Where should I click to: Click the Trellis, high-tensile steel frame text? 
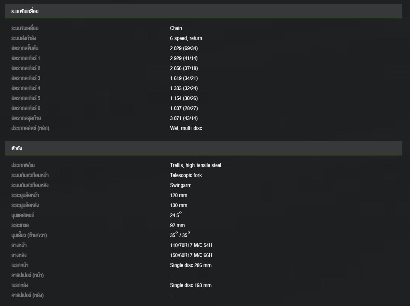195,165
